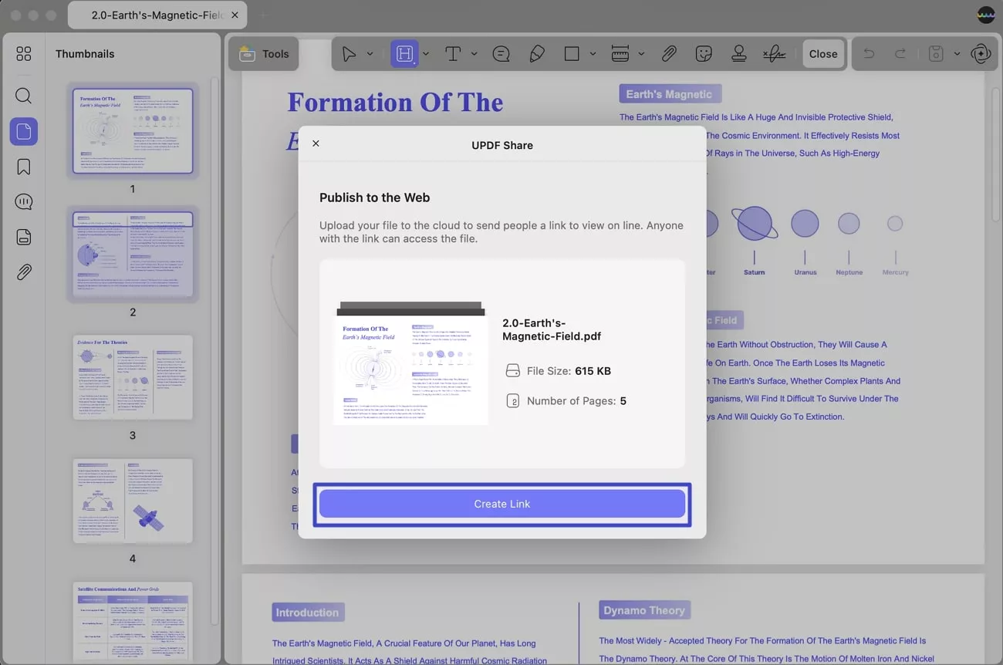Choose the sticky note comment tool
This screenshot has width=1003, height=665.
click(501, 54)
